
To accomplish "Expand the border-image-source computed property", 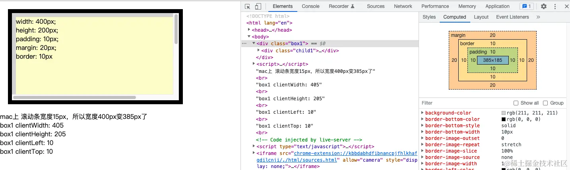I will pos(422,157).
